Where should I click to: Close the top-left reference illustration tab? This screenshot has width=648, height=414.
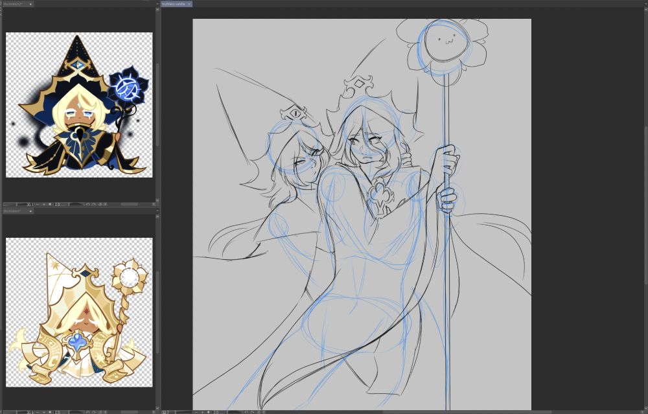30,4
